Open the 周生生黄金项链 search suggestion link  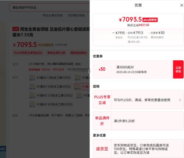tap(53, 15)
